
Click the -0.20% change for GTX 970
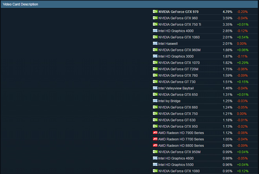coord(242,12)
